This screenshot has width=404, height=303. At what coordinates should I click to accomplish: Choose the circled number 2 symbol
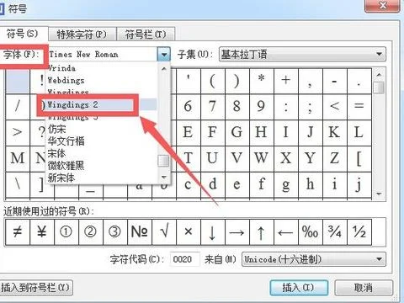point(91,232)
